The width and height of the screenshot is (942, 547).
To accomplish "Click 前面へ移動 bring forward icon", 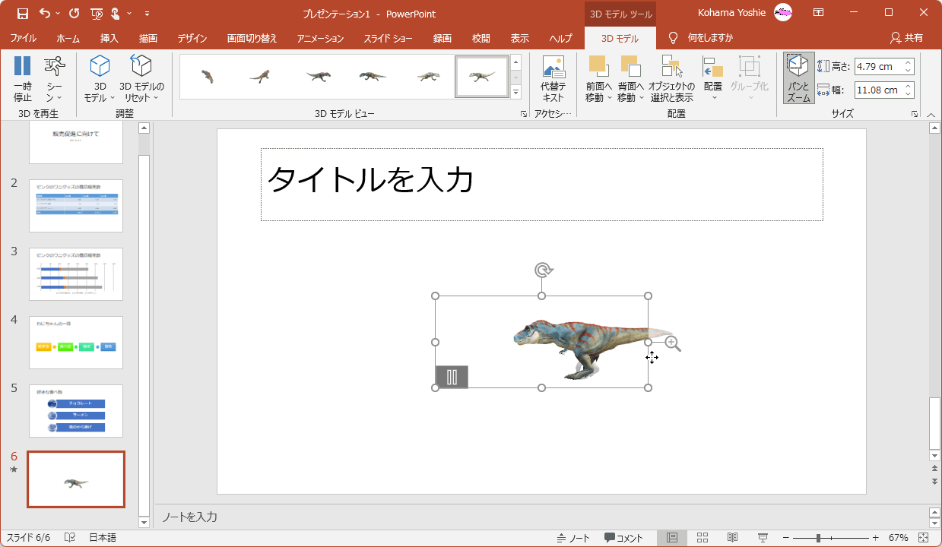I will point(598,68).
